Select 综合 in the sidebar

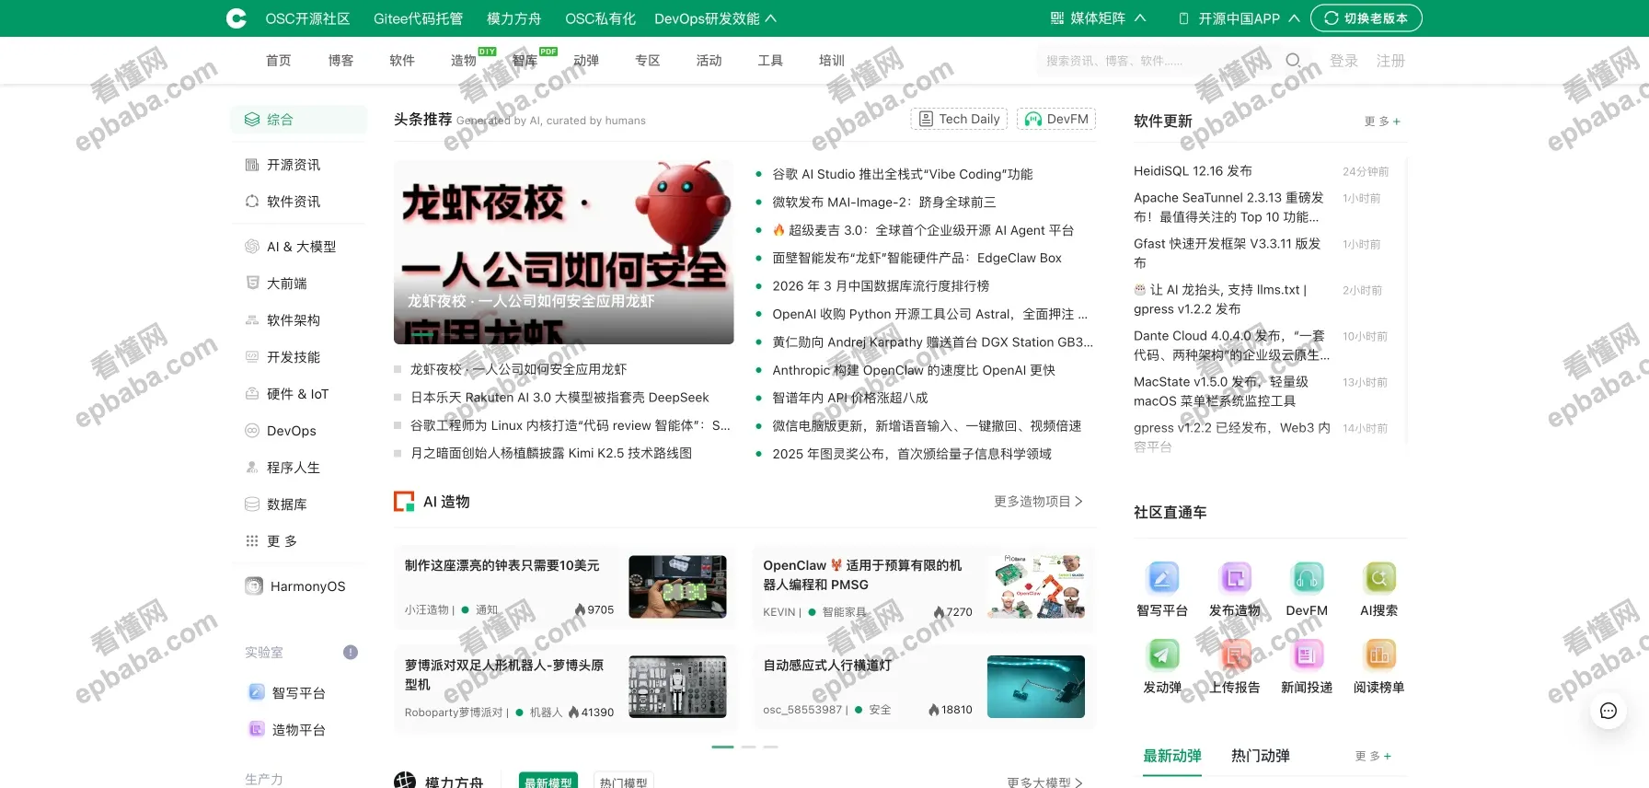coord(298,120)
